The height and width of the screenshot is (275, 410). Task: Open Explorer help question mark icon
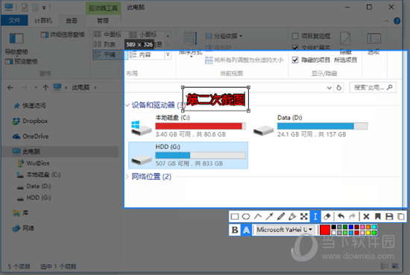point(397,21)
